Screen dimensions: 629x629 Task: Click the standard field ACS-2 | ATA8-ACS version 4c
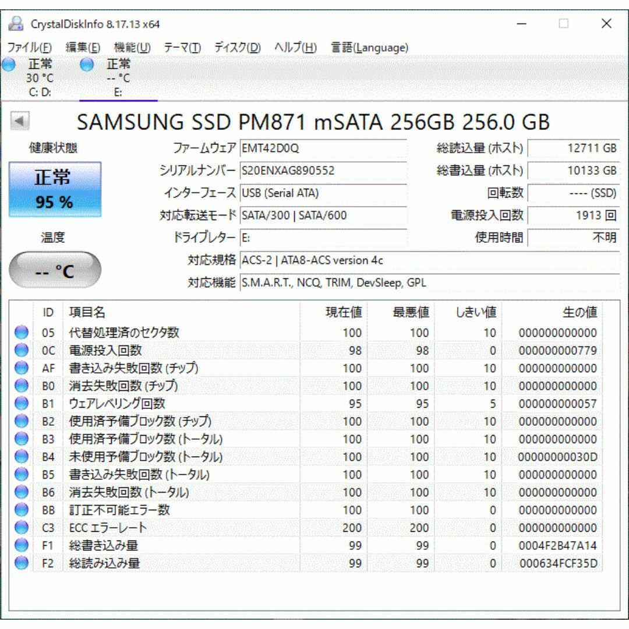430,260
